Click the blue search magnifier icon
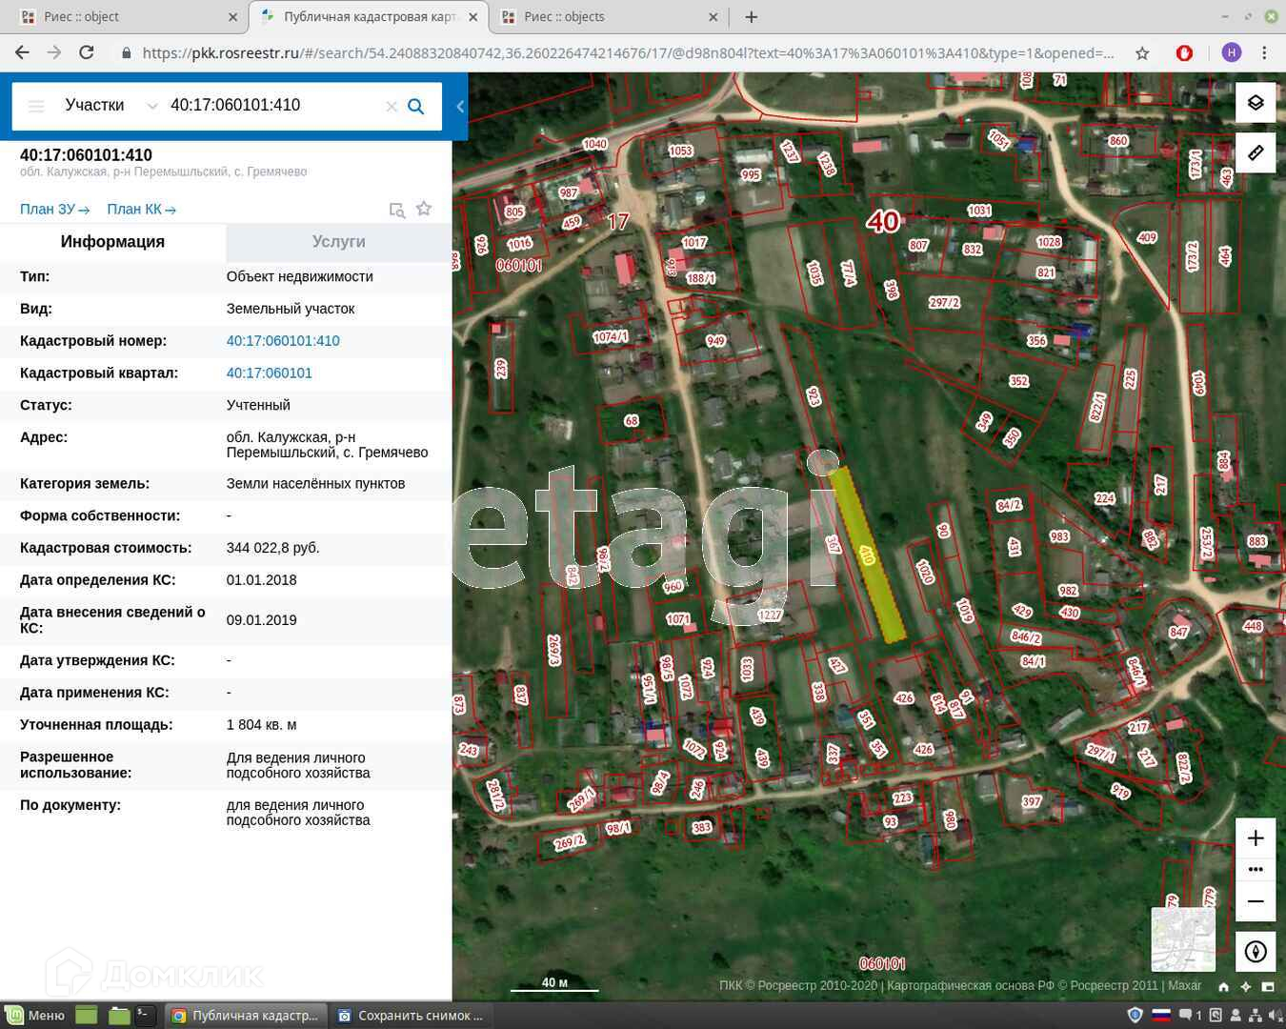 tap(415, 106)
